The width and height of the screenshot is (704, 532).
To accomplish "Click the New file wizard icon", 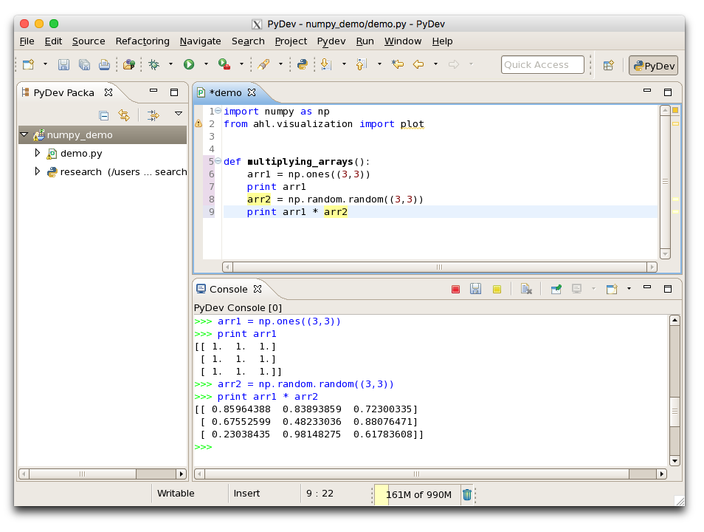I will (29, 65).
